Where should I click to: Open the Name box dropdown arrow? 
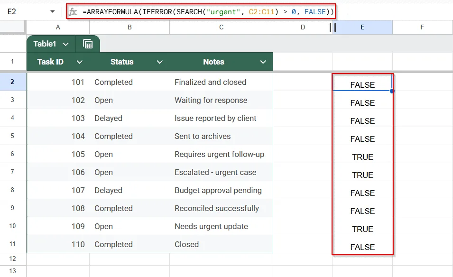tap(52, 11)
